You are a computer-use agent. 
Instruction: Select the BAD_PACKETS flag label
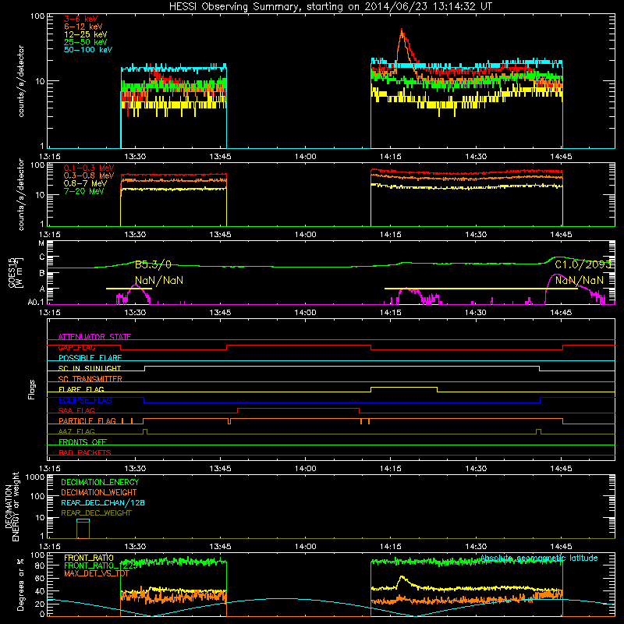pos(85,452)
